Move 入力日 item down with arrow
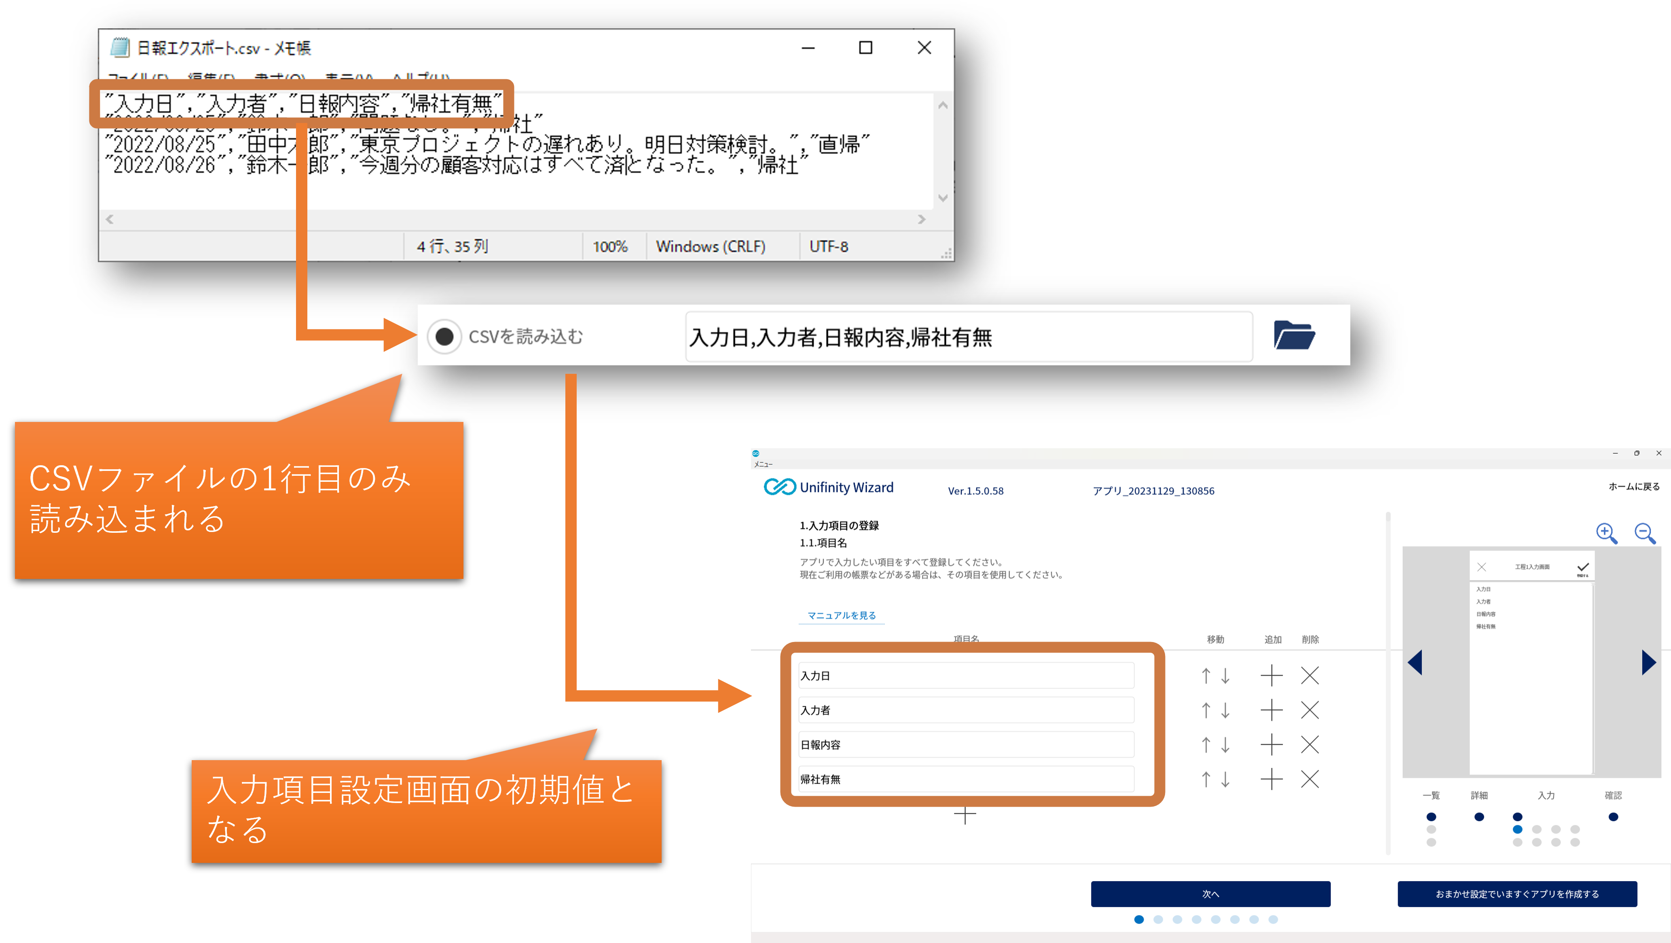 coord(1225,676)
